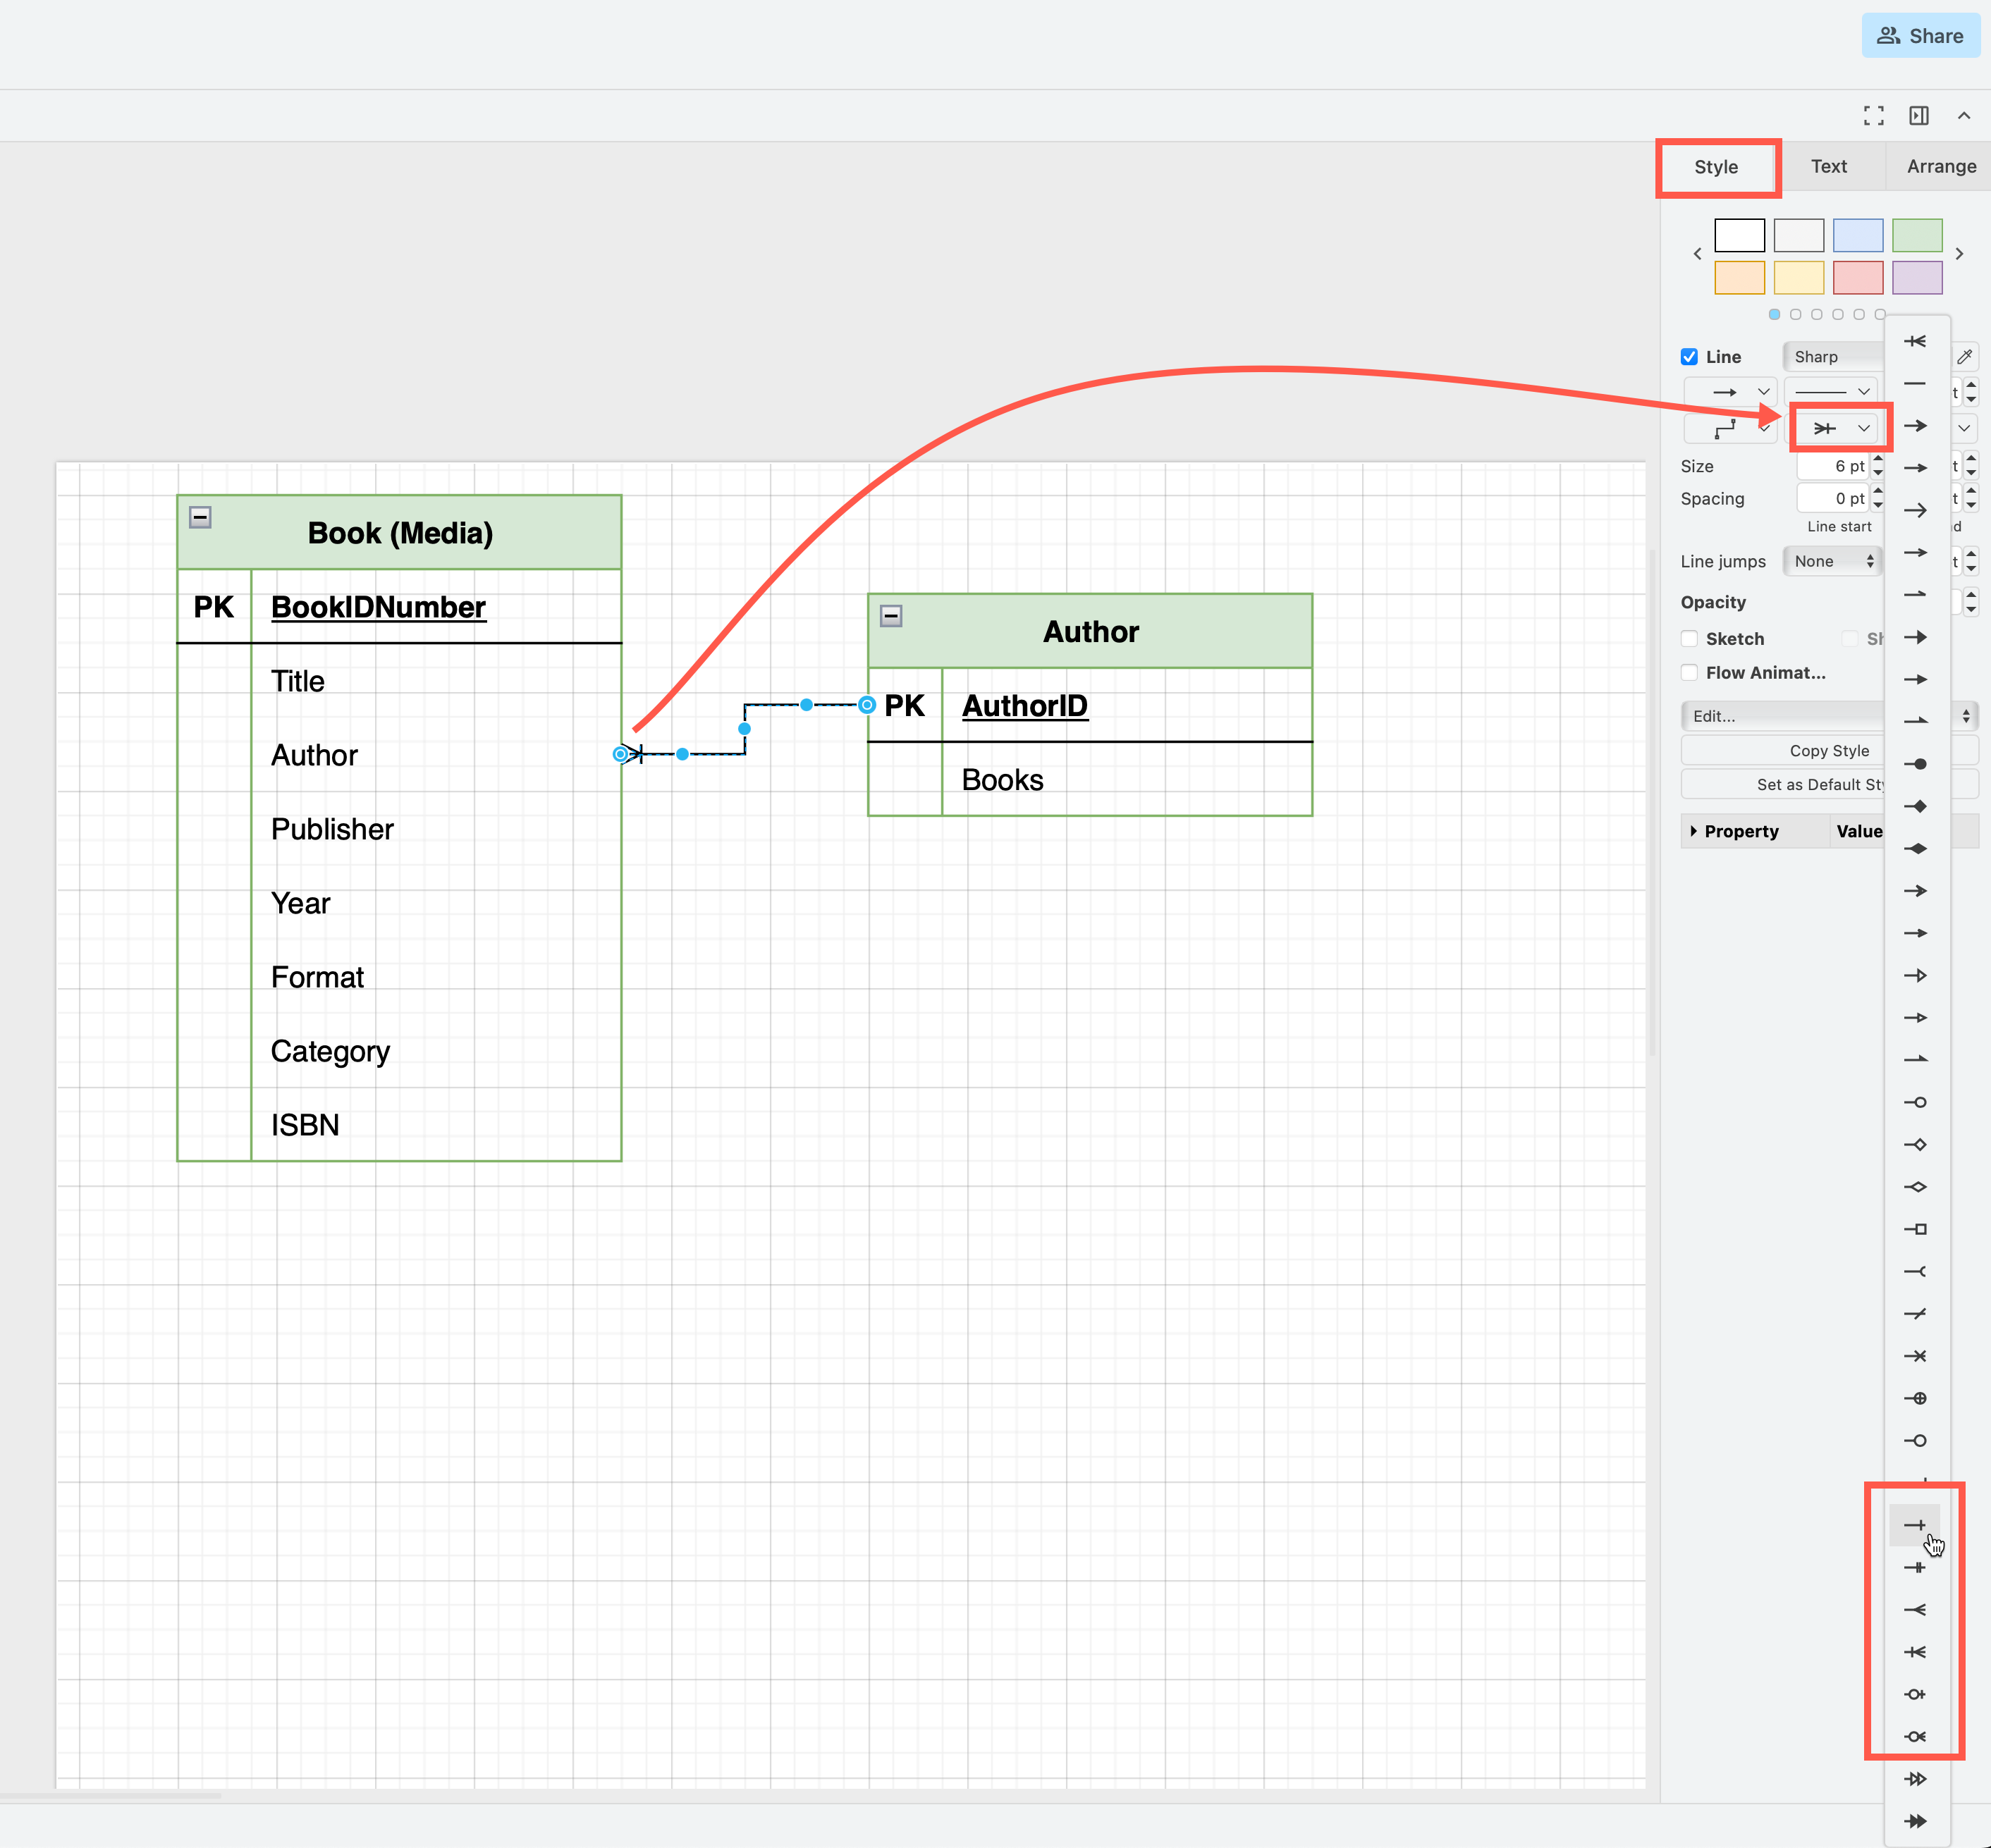The width and height of the screenshot is (1991, 1848).
Task: Uncheck the Line checkbox
Action: [x=1690, y=356]
